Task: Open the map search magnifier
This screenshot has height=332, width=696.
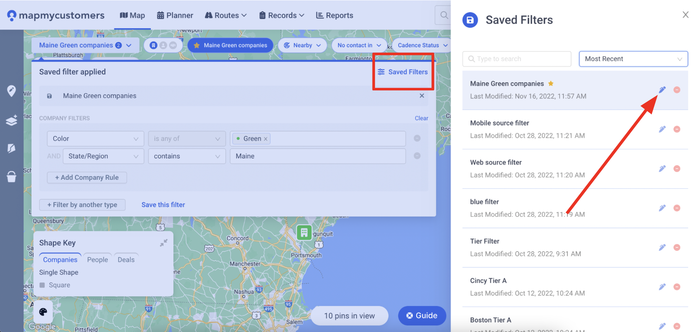Action: pos(444,15)
